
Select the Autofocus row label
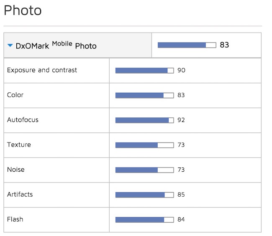point(23,120)
